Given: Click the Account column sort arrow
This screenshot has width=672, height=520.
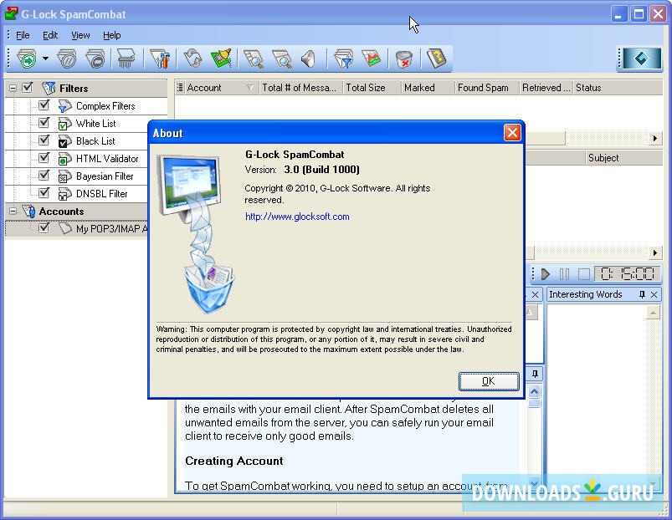Looking at the screenshot, I should pyautogui.click(x=250, y=88).
